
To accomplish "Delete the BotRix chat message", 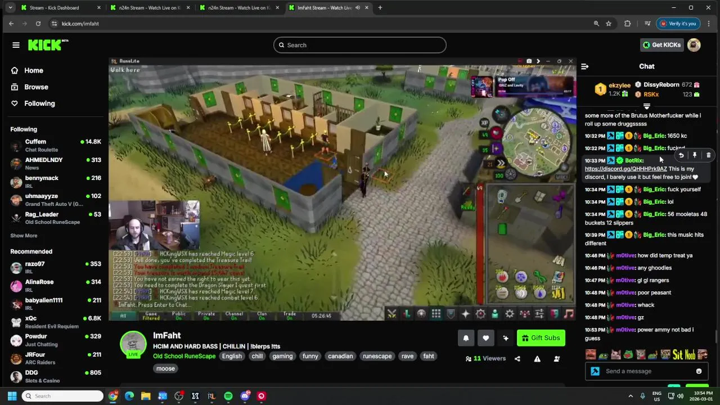I will coord(708,155).
